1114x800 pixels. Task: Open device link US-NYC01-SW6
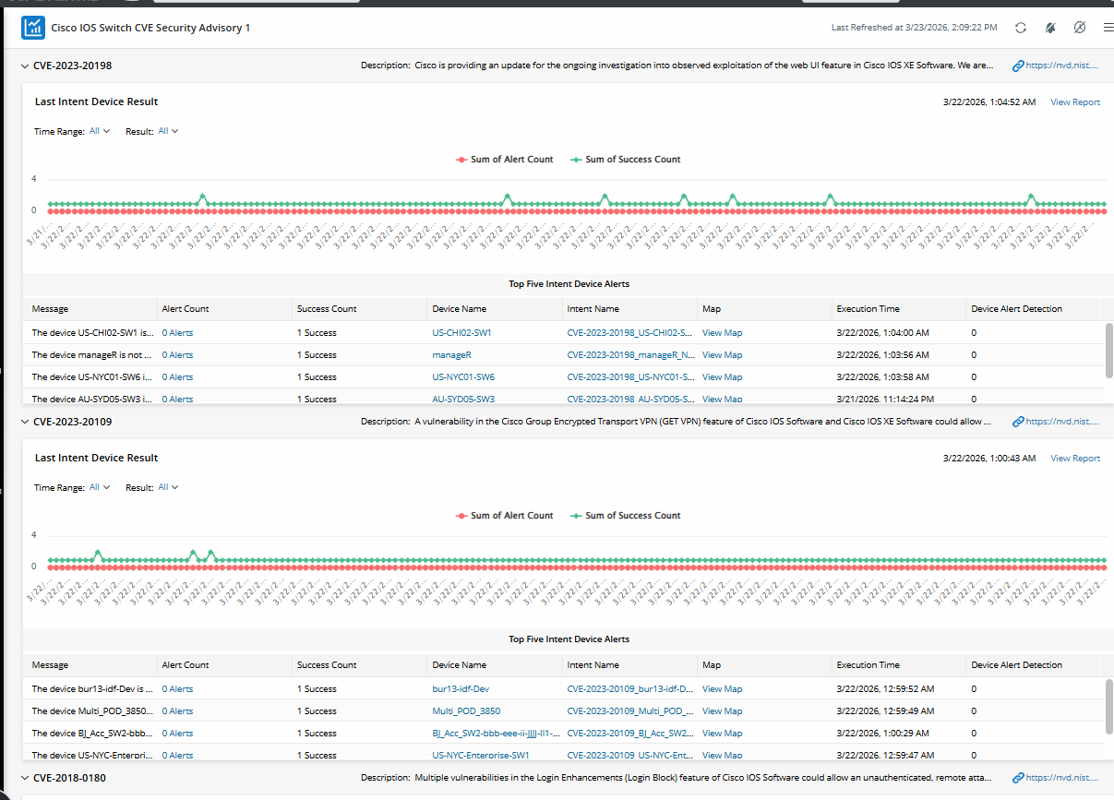[x=463, y=377]
